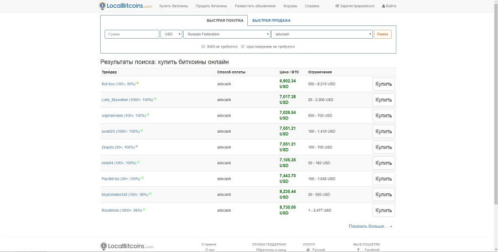Open trader Luke_Skywalker profile link
Viewport: 498px width, 252px height.
pos(127,99)
